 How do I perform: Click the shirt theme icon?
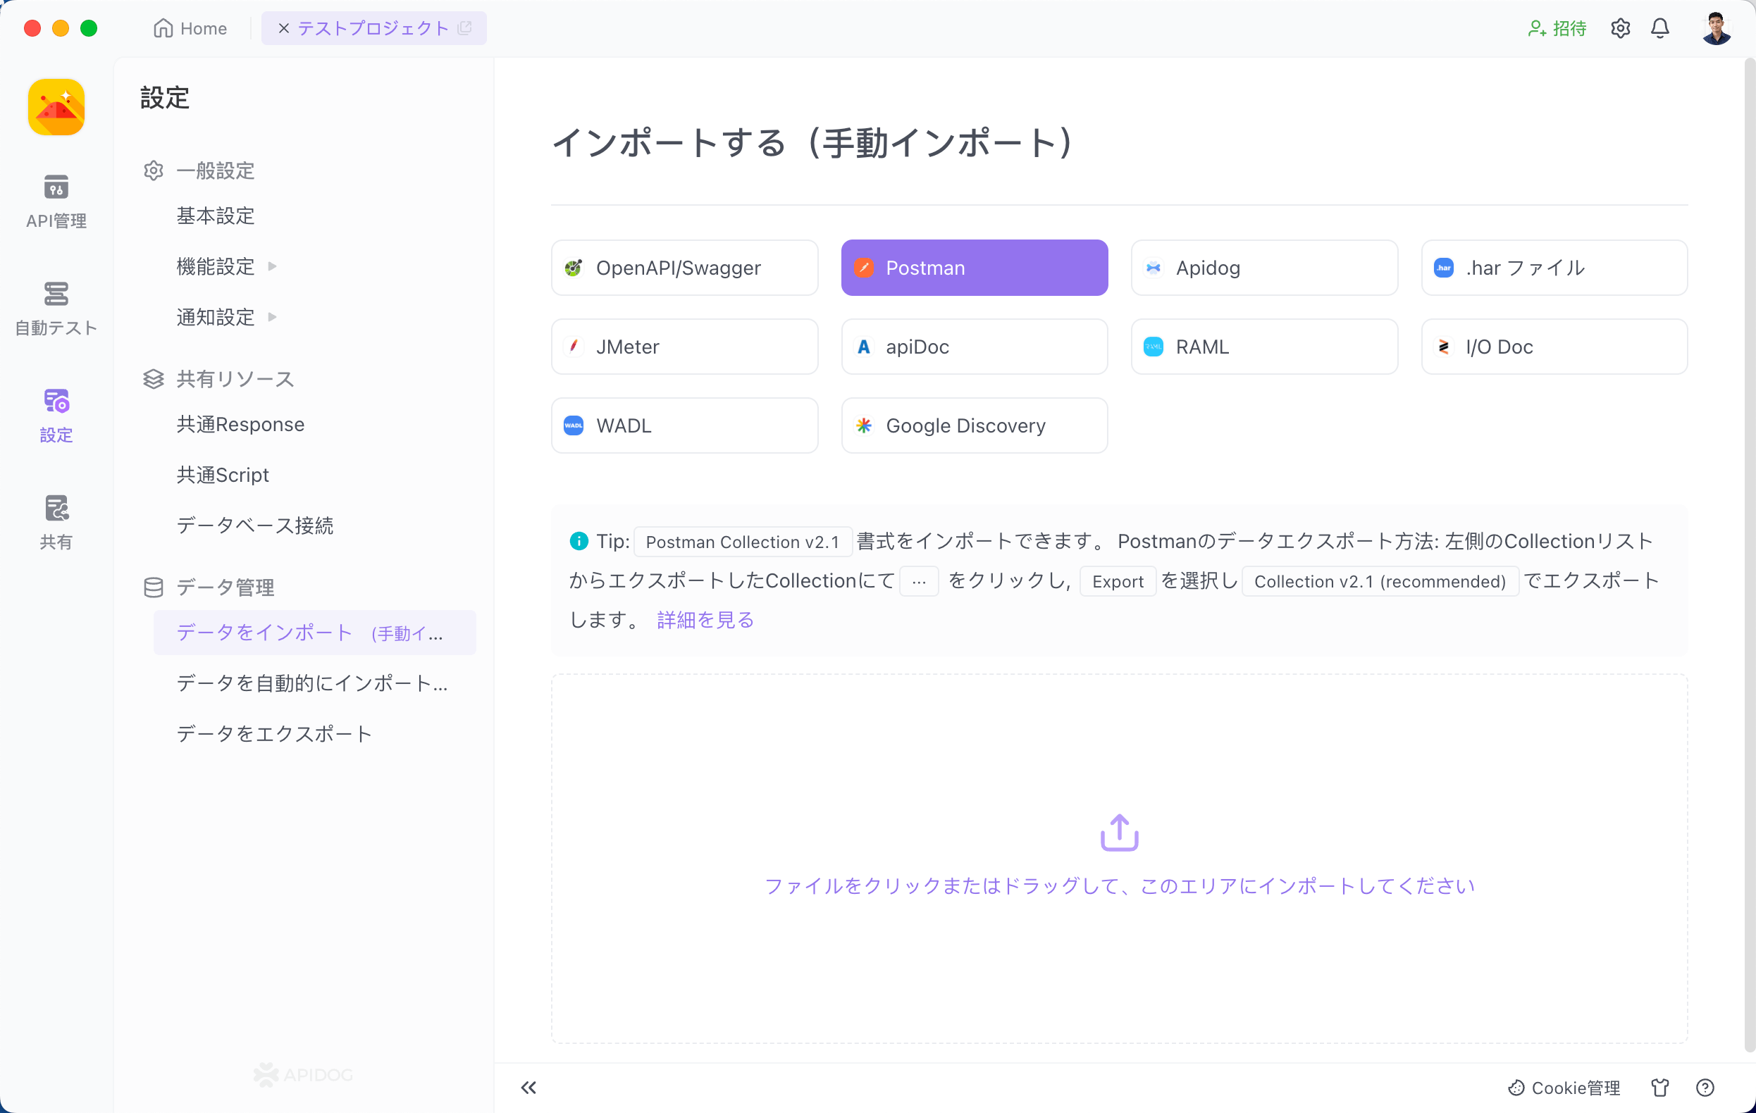(x=1659, y=1088)
